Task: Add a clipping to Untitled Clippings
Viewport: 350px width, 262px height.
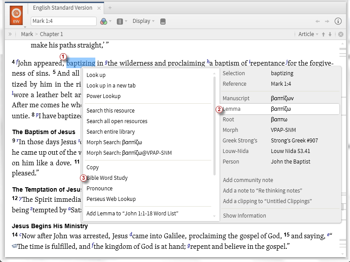Action: [x=267, y=201]
